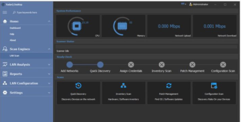Click the Assign Credentials X step marker
Screen dimensions: 242x122
coord(131,65)
